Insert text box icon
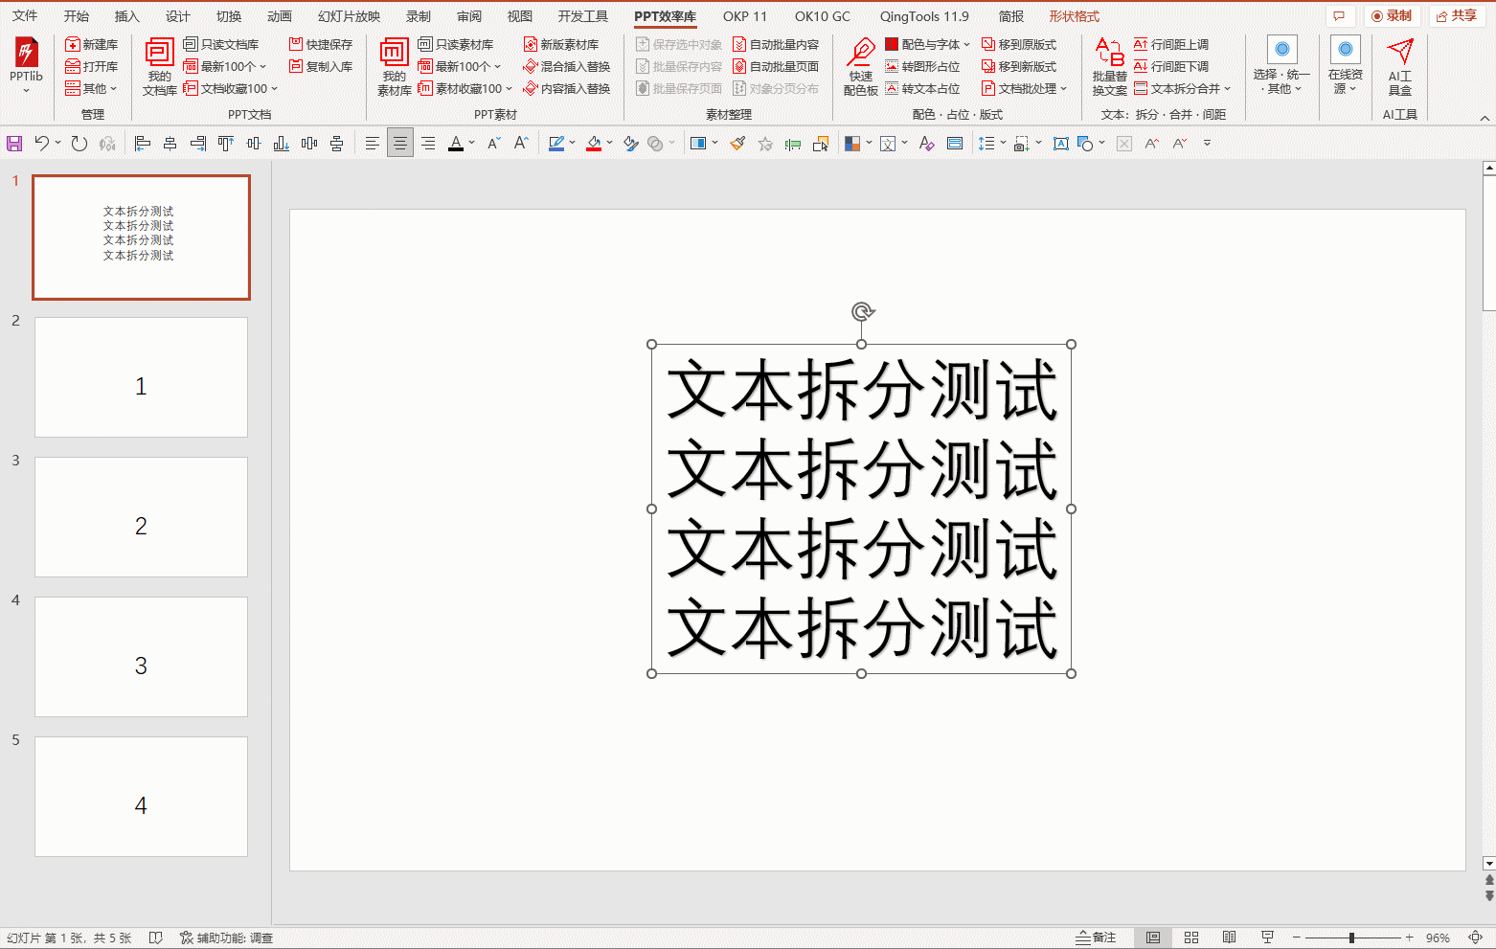1496x949 pixels. (x=1061, y=144)
